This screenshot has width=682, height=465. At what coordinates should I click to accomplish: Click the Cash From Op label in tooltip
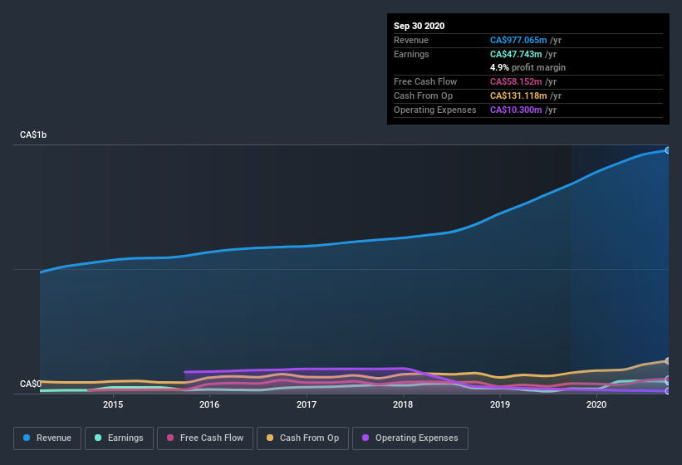(x=423, y=95)
